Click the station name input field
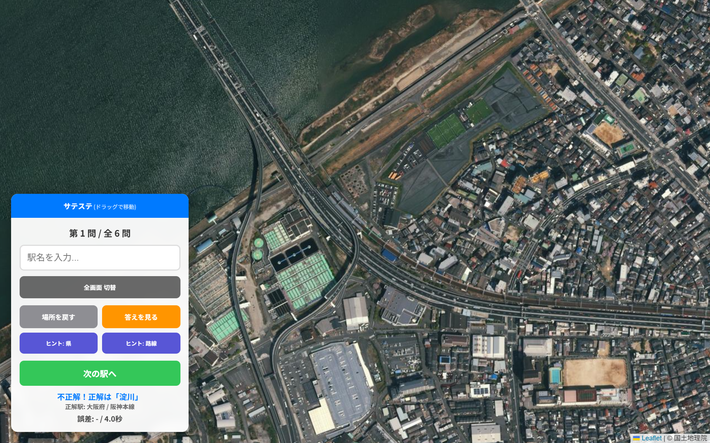Image resolution: width=710 pixels, height=443 pixels. click(100, 258)
